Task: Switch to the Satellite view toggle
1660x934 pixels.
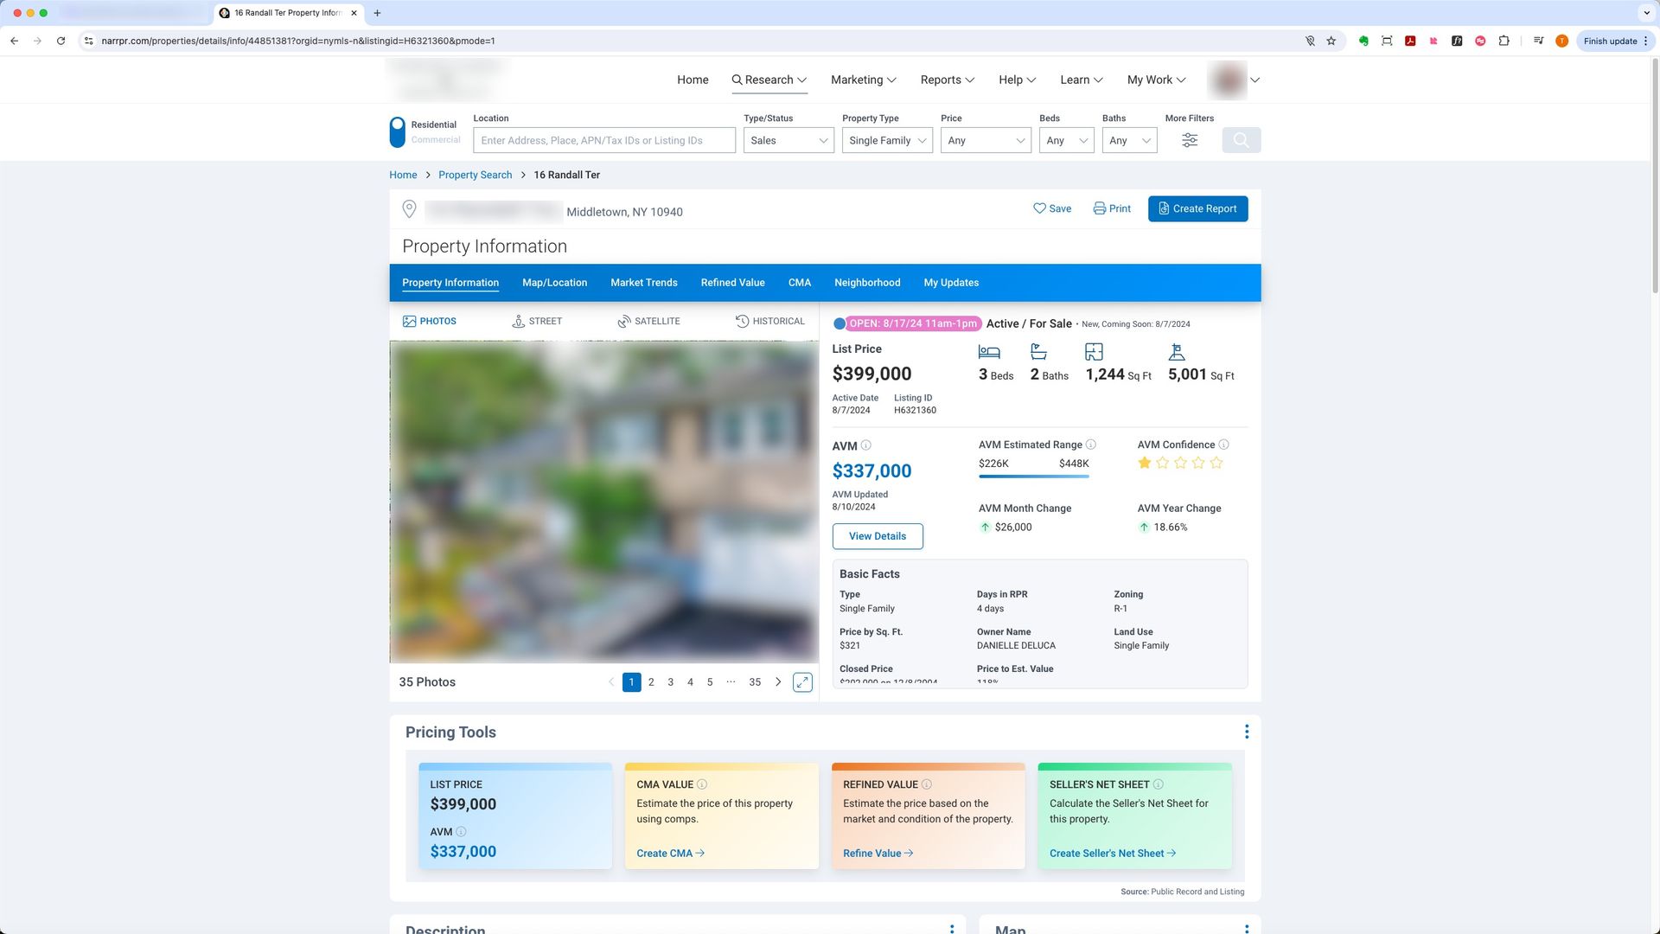Action: (648, 321)
